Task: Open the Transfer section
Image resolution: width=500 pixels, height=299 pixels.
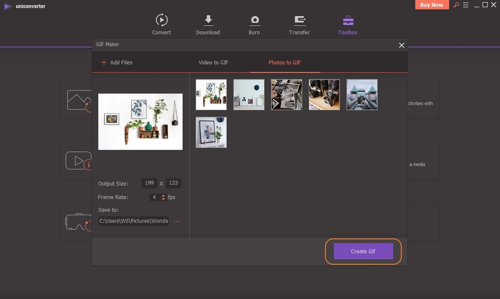Action: point(299,25)
